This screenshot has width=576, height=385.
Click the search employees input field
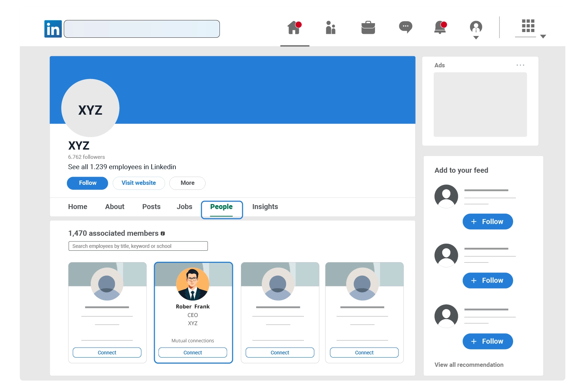pos(138,246)
